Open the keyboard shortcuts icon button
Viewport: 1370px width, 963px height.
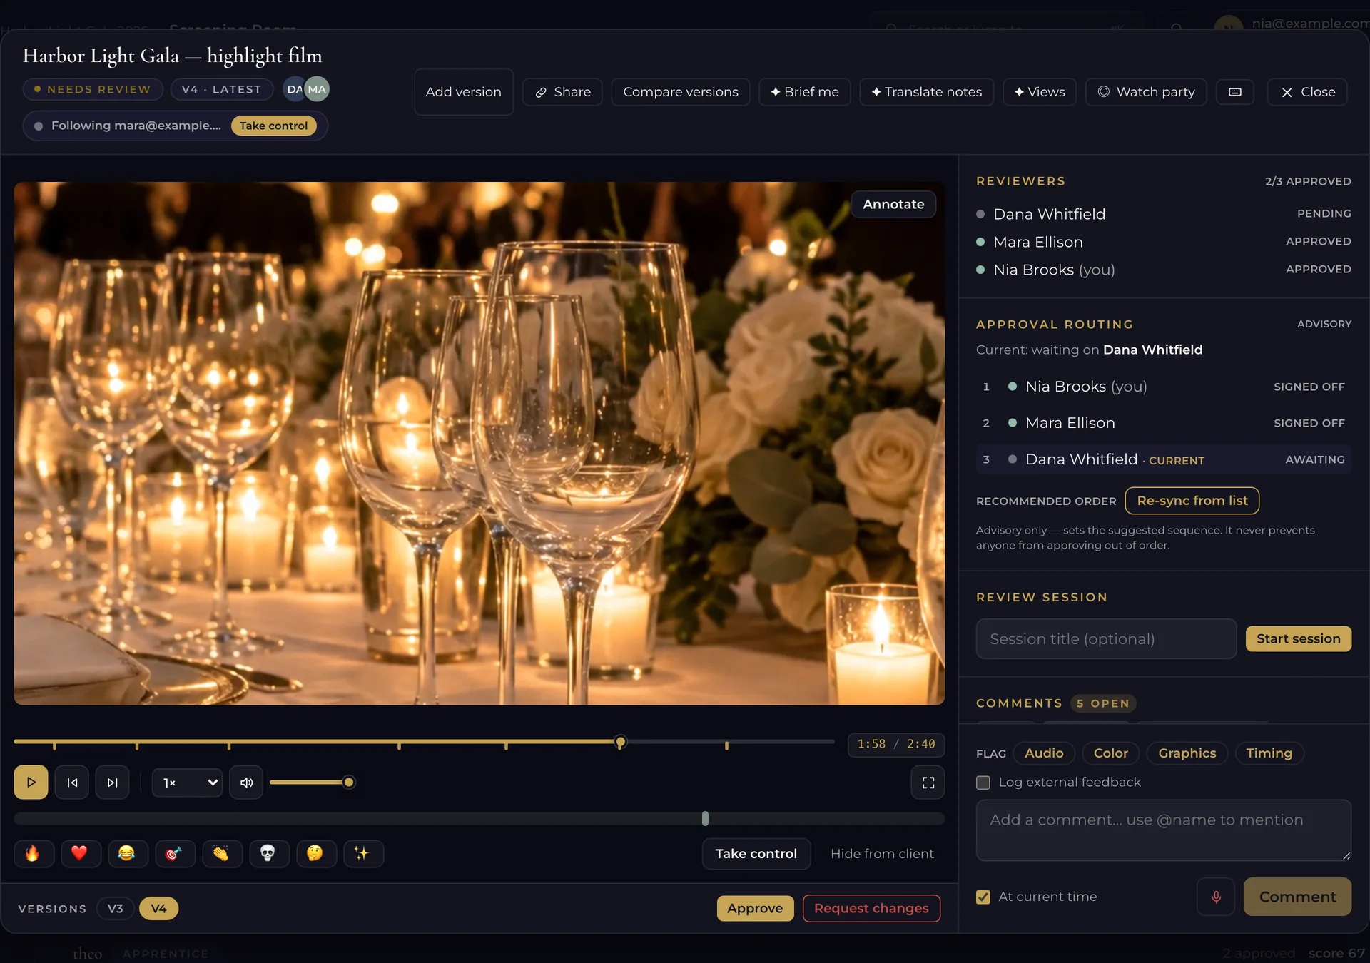pos(1235,92)
